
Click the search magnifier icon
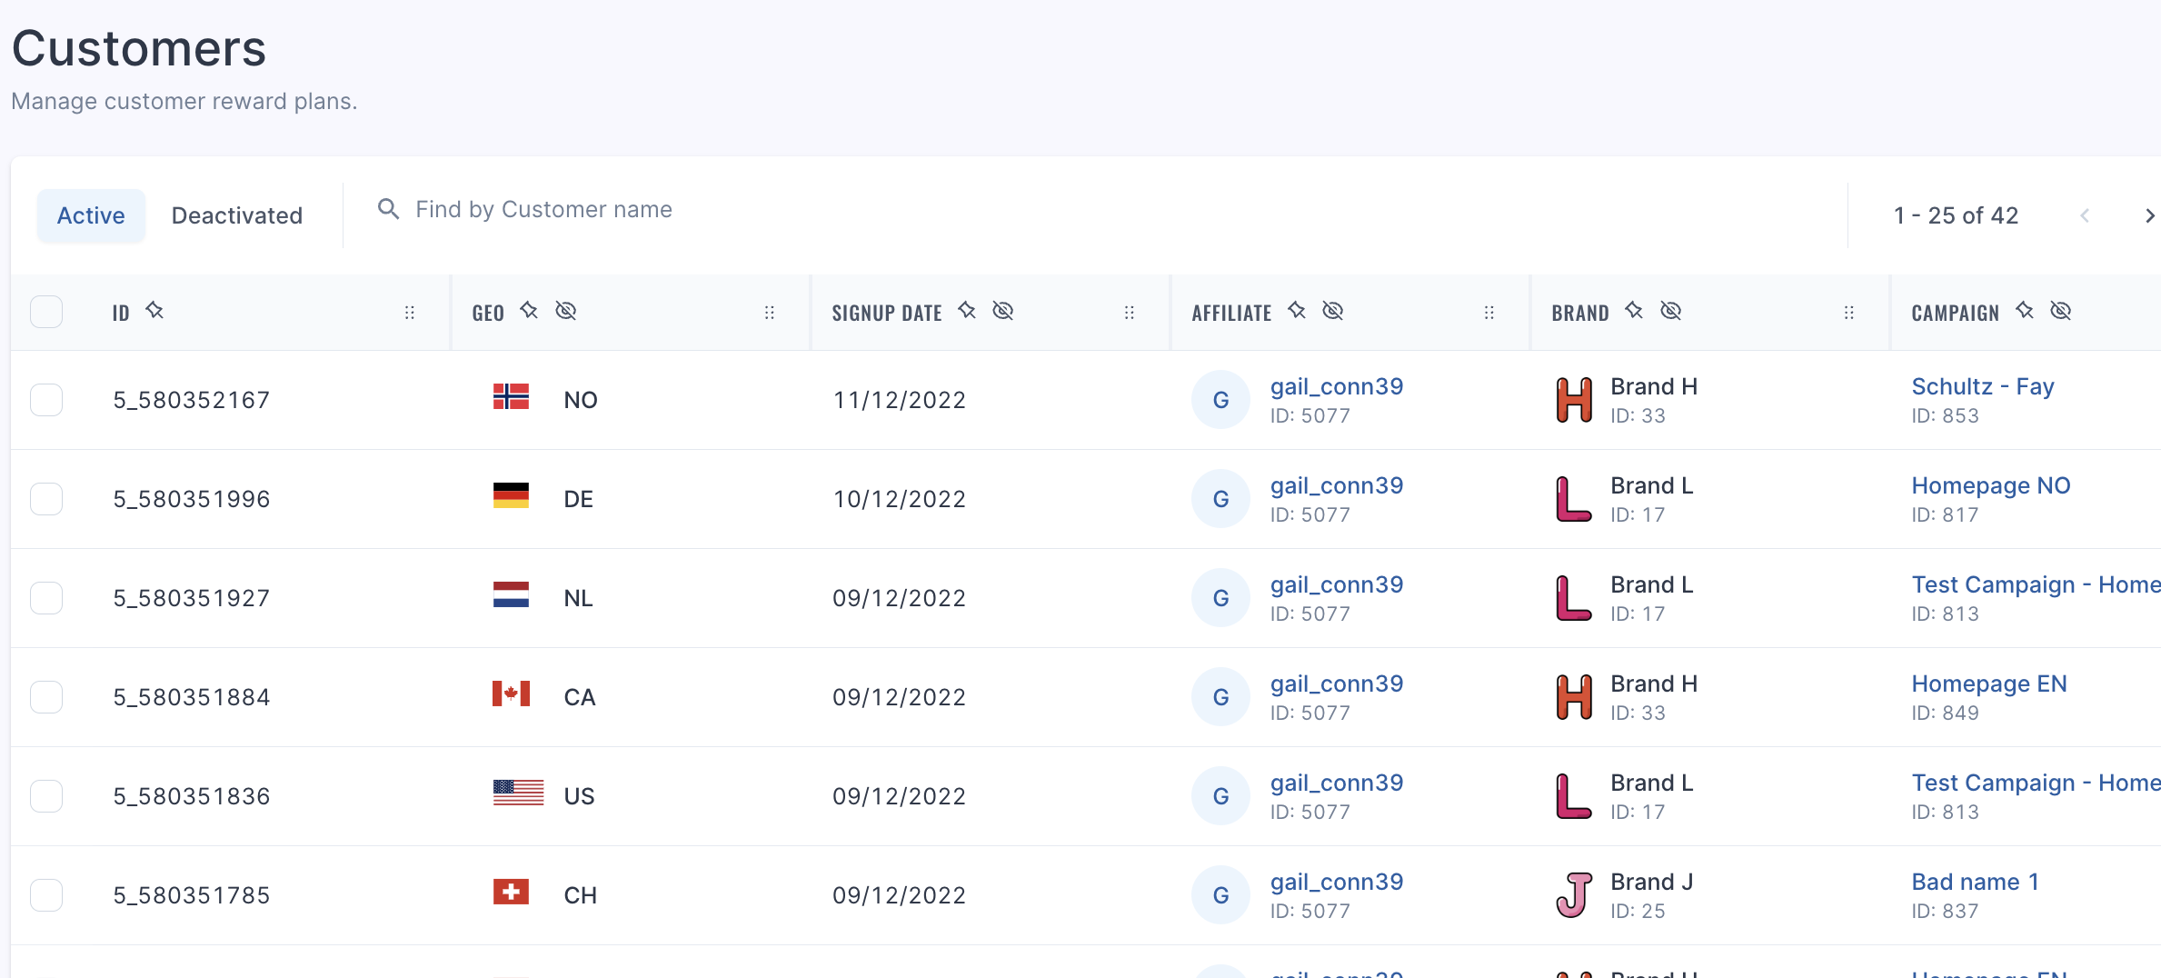coord(389,210)
